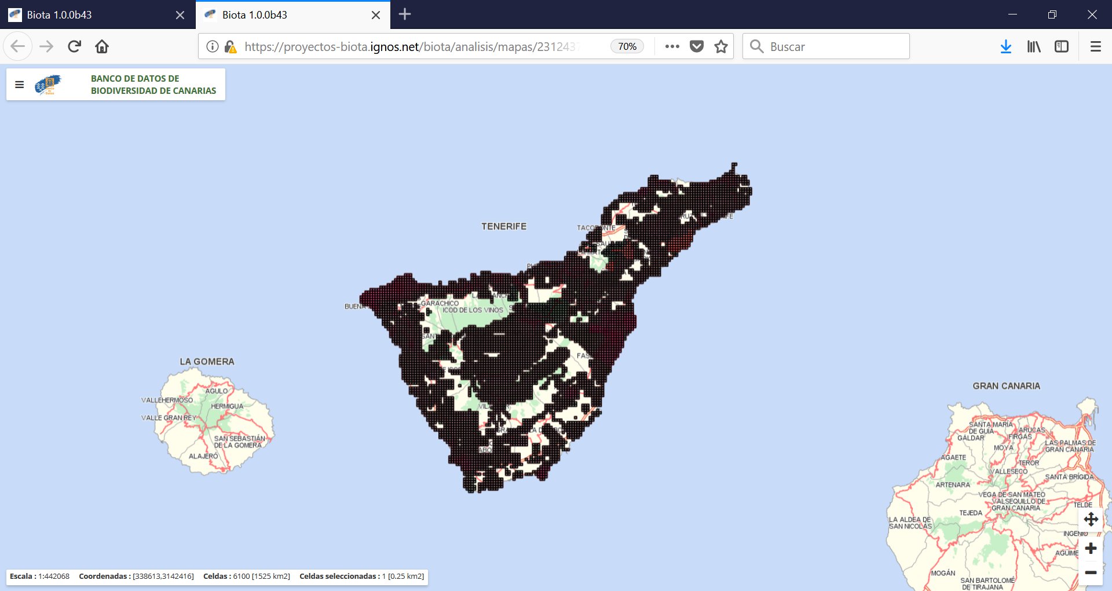
Task: Select the second Biota 1.0.0b43 tab
Action: click(293, 15)
